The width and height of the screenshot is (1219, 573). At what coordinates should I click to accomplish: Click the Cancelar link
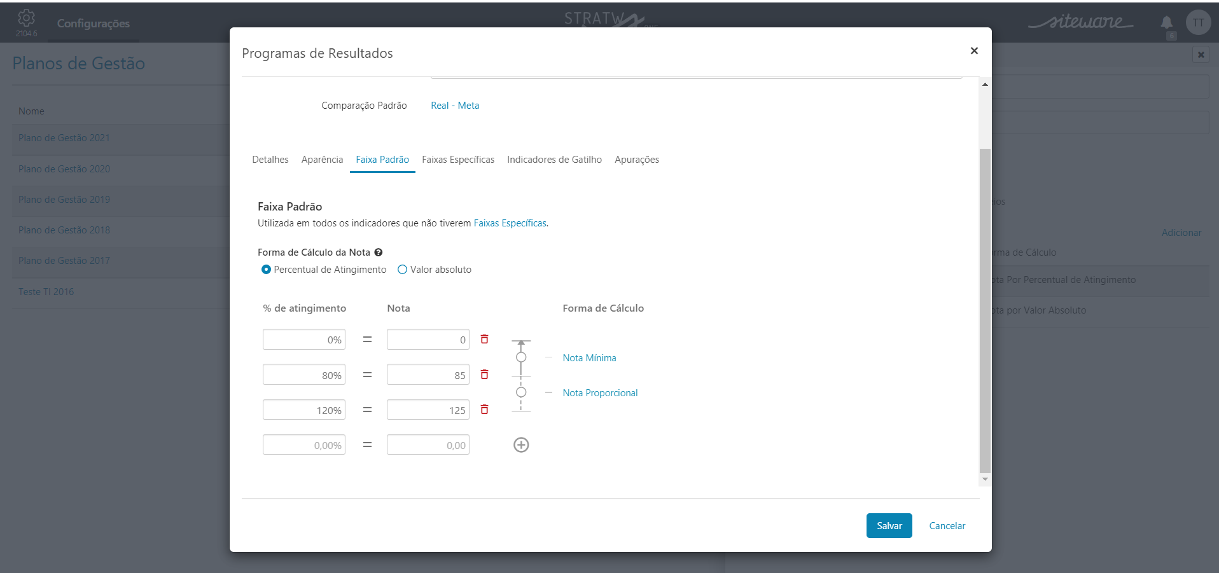[947, 525]
